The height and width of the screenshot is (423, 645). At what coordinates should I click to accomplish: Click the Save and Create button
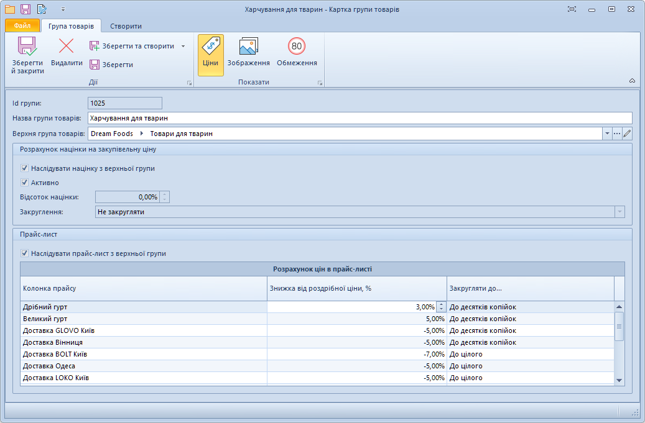(x=132, y=47)
